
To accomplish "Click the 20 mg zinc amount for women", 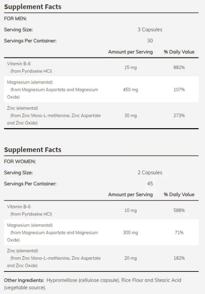I will (x=131, y=258).
